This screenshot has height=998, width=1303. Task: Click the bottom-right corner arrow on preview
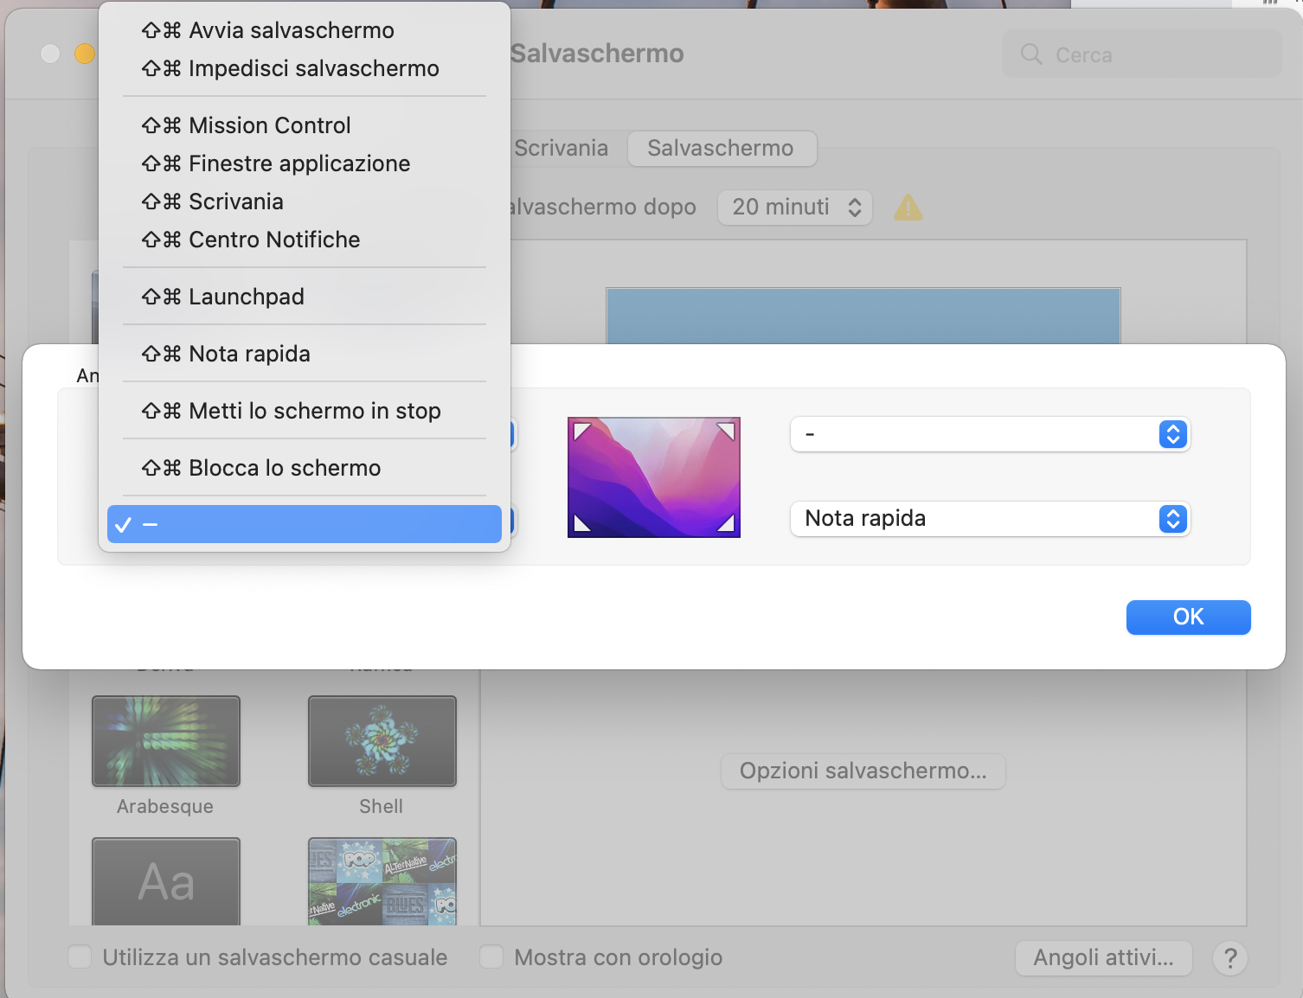tap(726, 523)
